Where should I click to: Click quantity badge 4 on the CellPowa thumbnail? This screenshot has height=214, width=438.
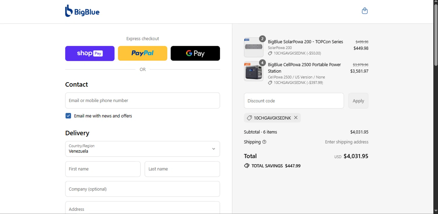point(262,63)
